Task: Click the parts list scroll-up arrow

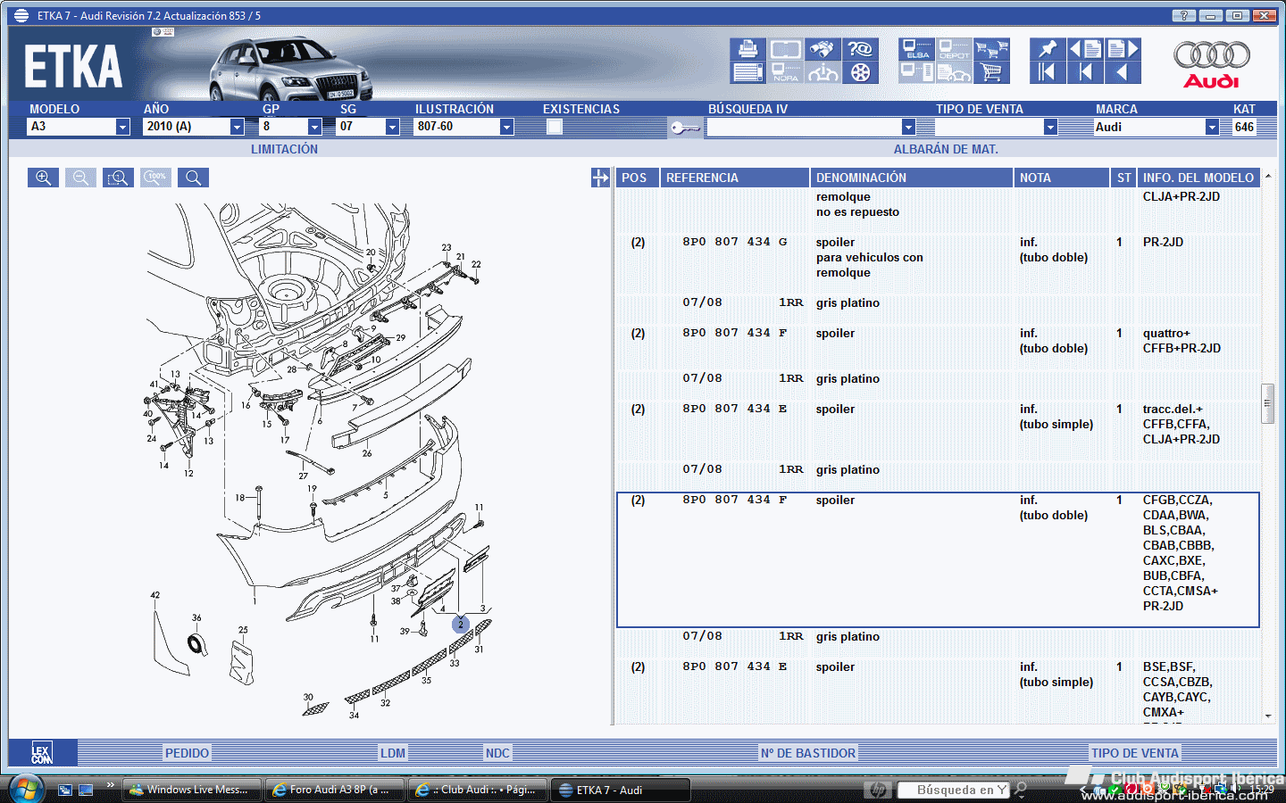Action: click(1268, 176)
